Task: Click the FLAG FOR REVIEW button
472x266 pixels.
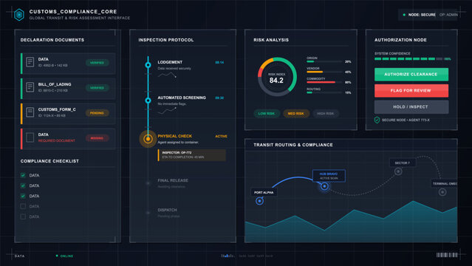Action: [411, 90]
